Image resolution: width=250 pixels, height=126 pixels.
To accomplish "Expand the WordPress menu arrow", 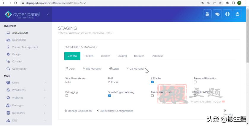I will (x=45, y=90).
